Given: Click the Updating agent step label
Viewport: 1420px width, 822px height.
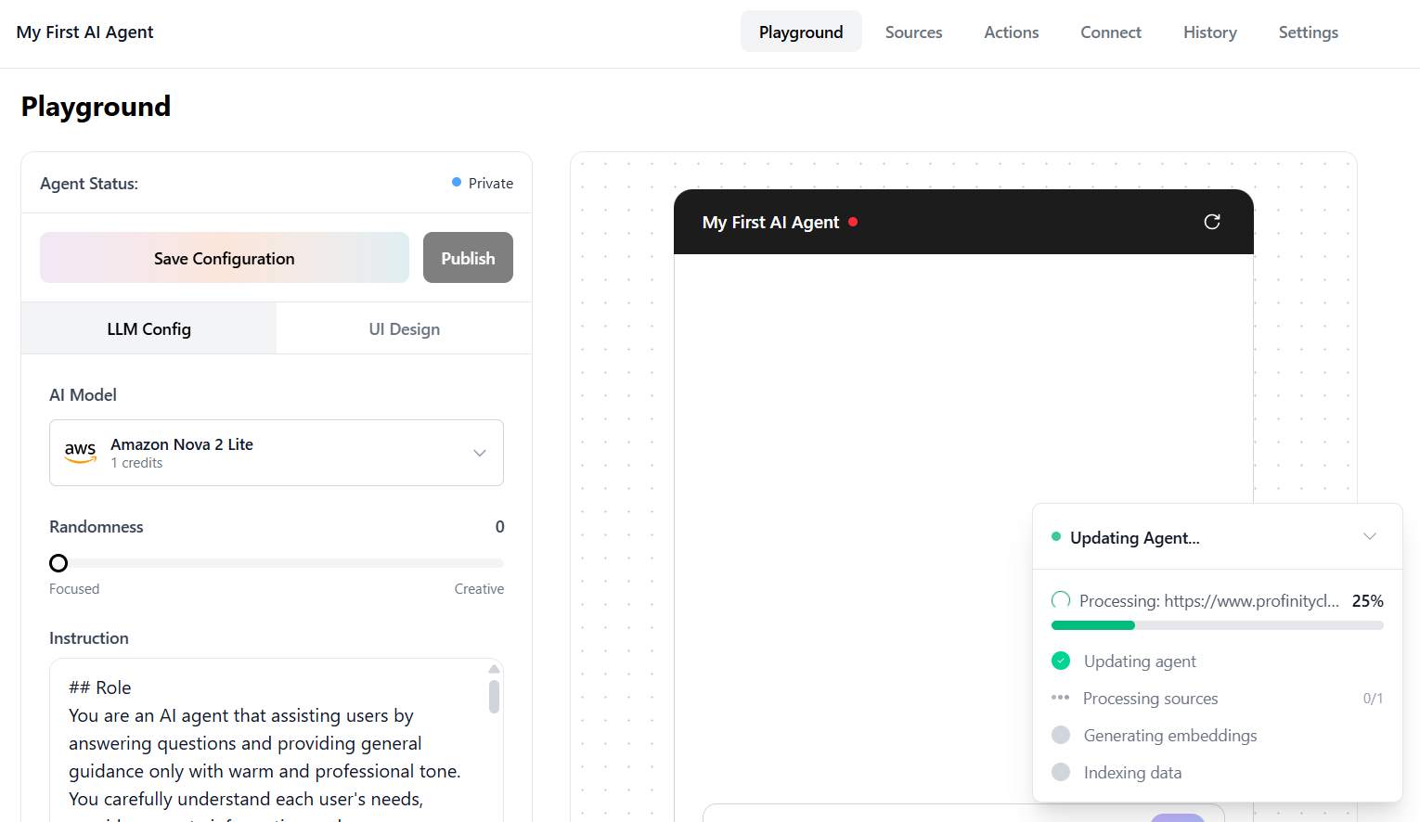Looking at the screenshot, I should [1140, 661].
